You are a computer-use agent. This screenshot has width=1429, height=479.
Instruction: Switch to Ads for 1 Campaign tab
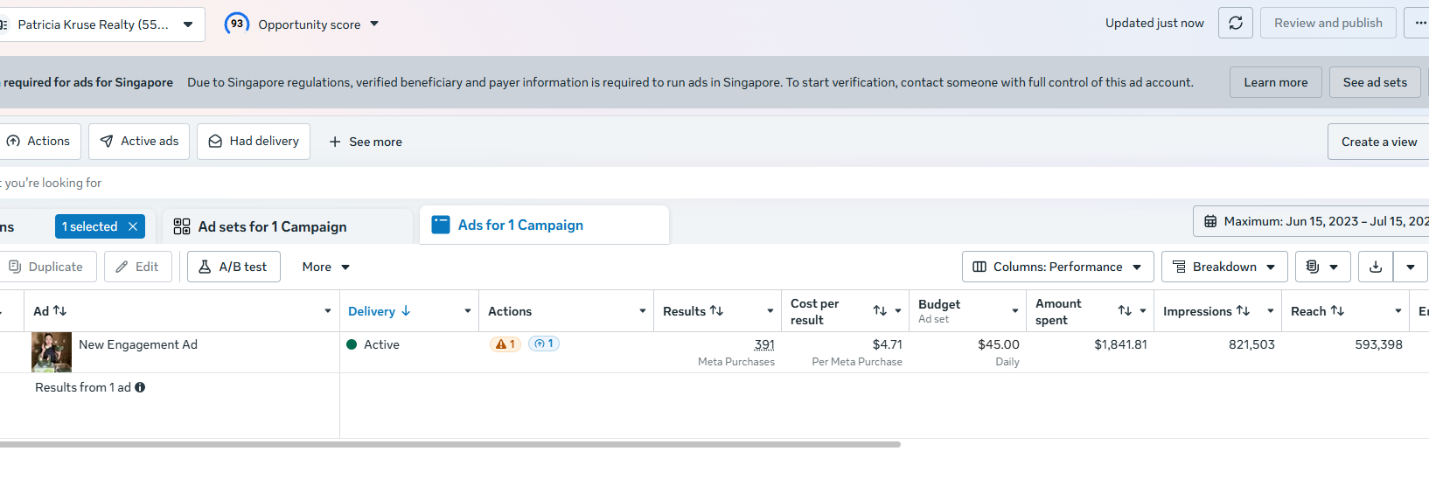pyautogui.click(x=544, y=225)
